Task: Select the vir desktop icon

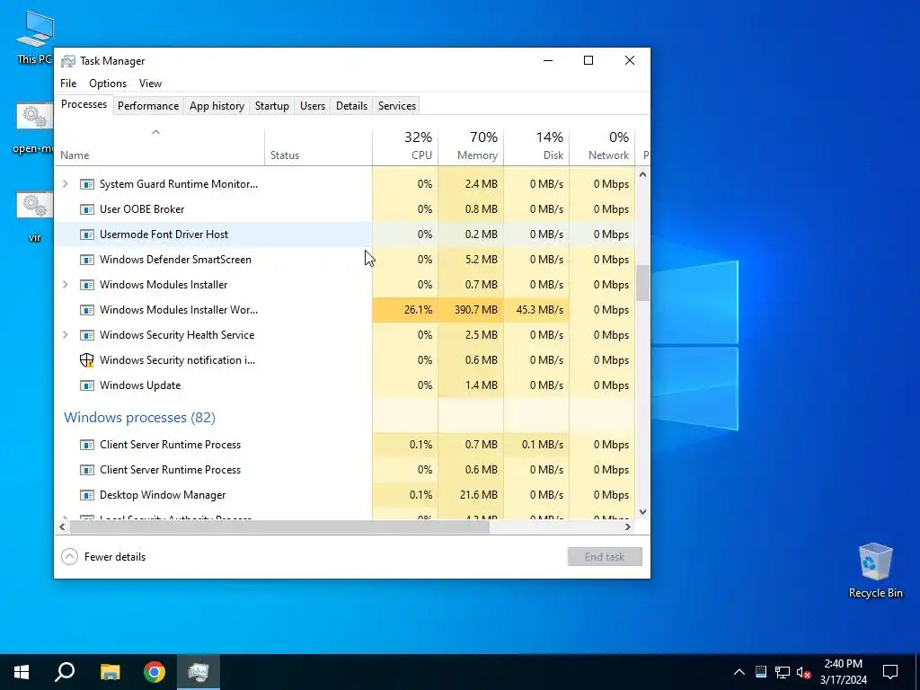Action: [35, 217]
